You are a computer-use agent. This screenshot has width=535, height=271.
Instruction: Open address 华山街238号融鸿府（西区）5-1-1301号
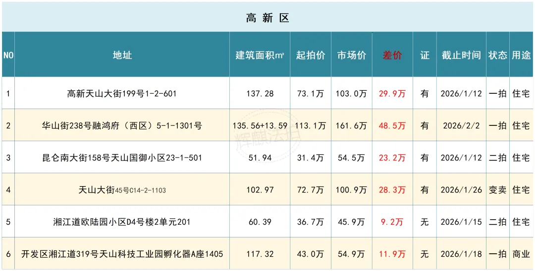pyautogui.click(x=122, y=125)
